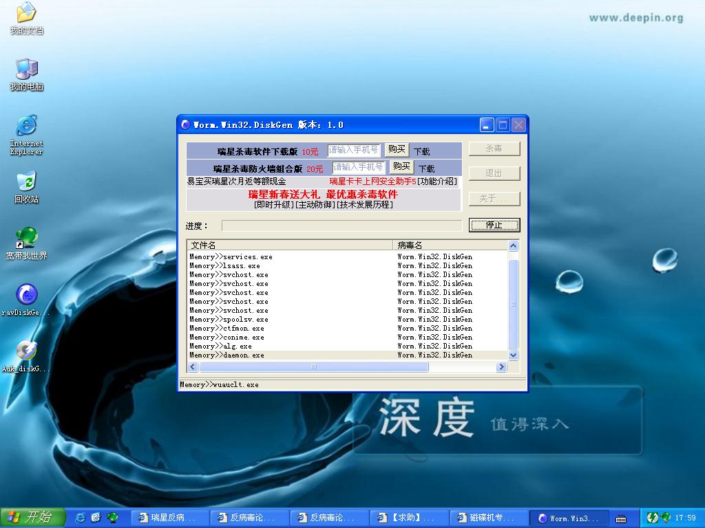The height and width of the screenshot is (528, 705).
Task: Click the 宽带我世界 desktop shortcut
Action: click(26, 239)
